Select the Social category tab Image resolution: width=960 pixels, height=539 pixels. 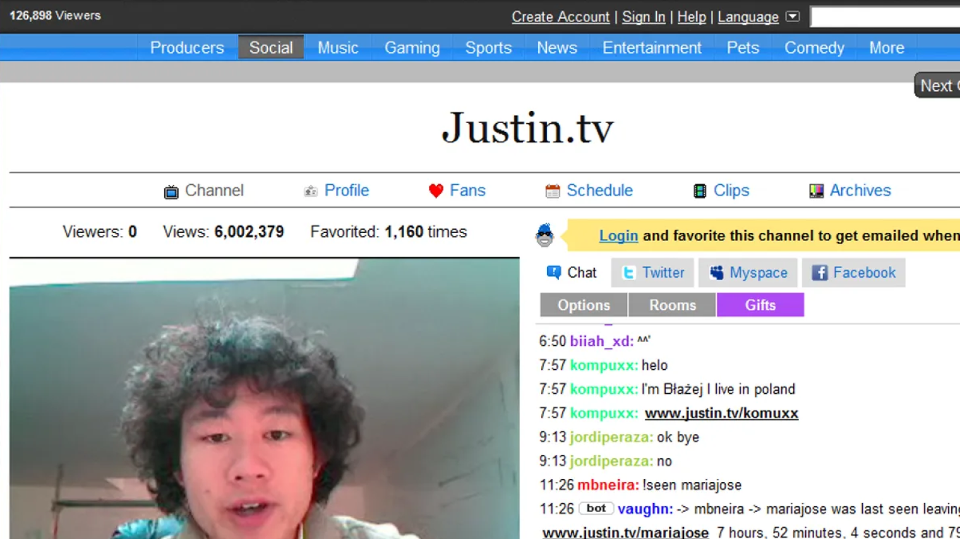(x=271, y=47)
